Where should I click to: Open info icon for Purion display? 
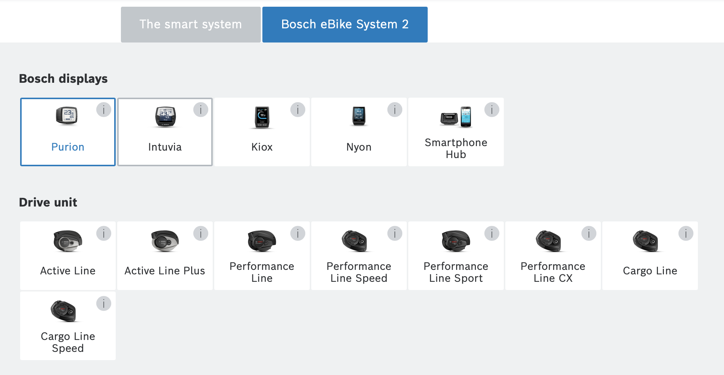pyautogui.click(x=103, y=110)
